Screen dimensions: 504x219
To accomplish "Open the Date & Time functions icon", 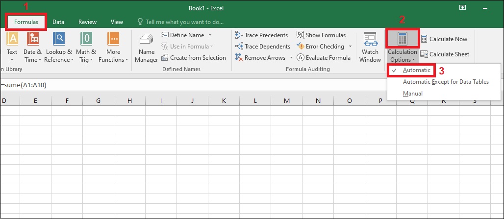I will 33,39.
